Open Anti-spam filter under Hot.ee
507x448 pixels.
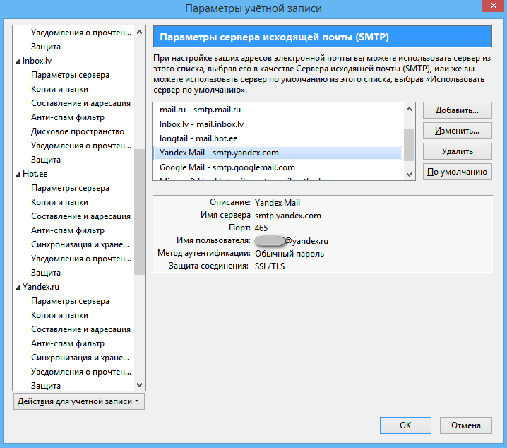pyautogui.click(x=68, y=230)
